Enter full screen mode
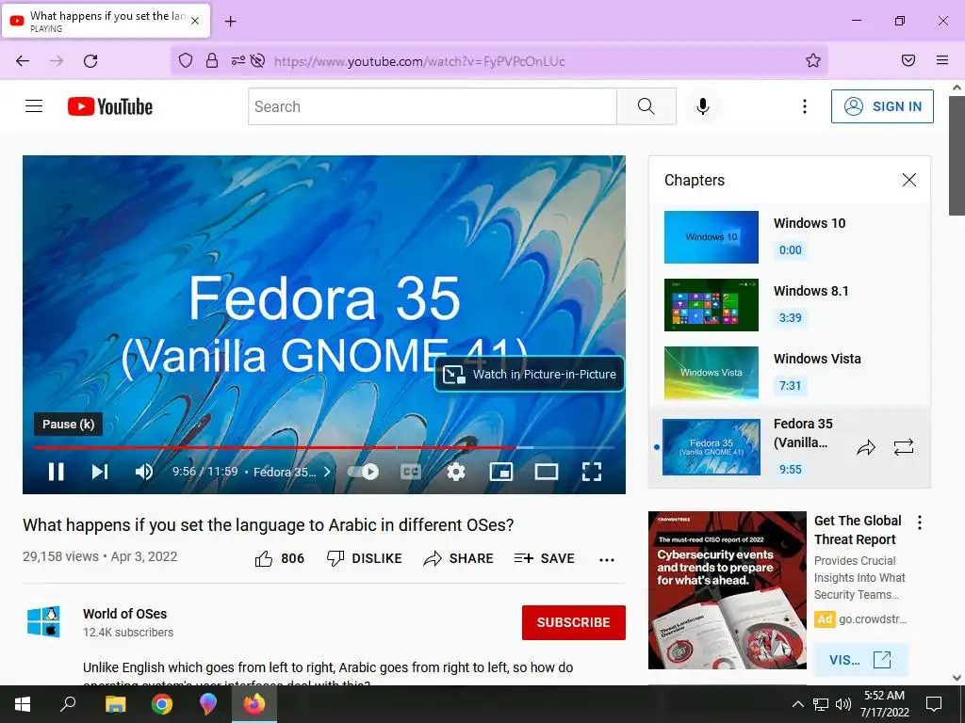965x723 pixels. 592,472
